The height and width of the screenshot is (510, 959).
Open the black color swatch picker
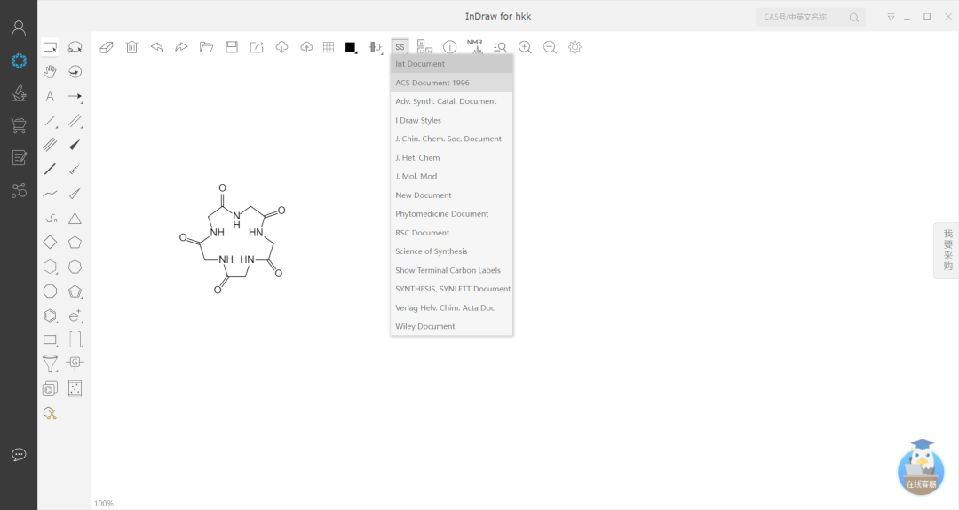[351, 47]
